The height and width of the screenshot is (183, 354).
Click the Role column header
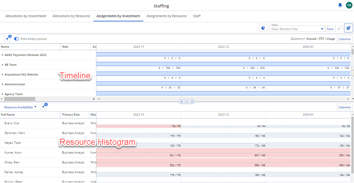[65, 47]
